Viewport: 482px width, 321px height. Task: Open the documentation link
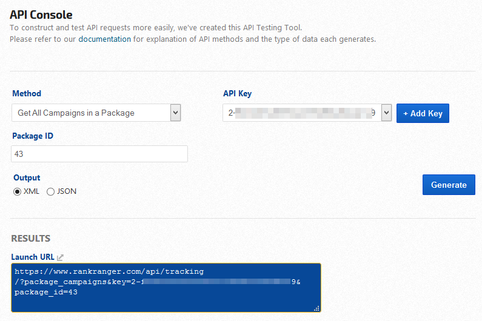[x=104, y=39]
